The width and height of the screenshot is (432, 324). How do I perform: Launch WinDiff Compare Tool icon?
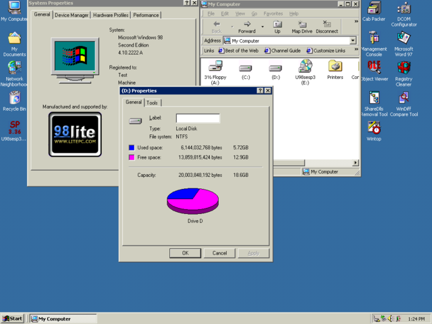tap(404, 104)
